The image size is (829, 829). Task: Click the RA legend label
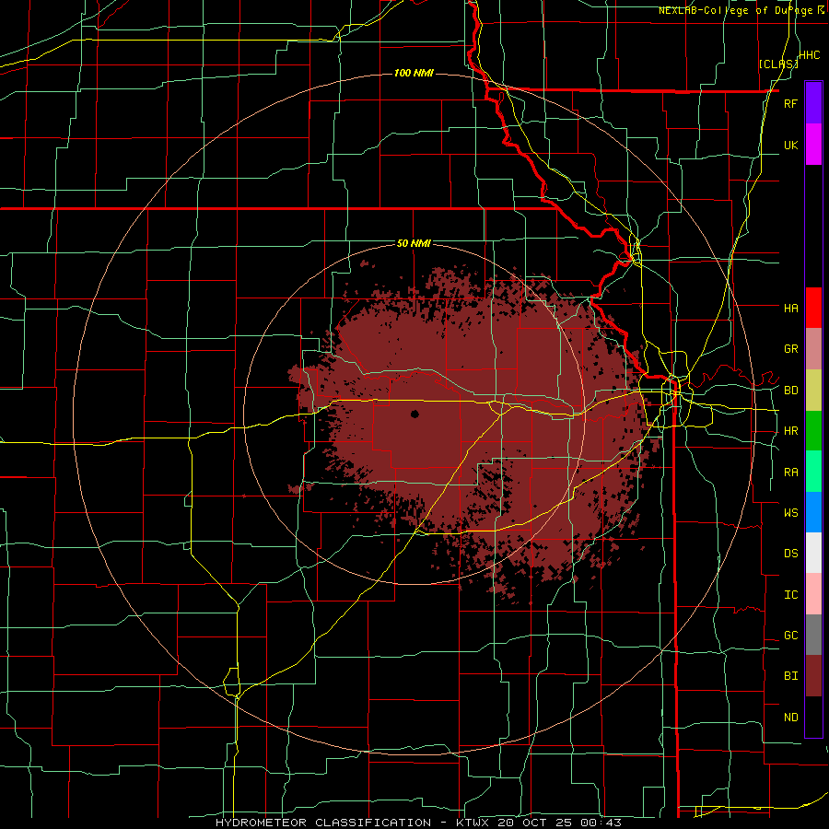pos(790,472)
